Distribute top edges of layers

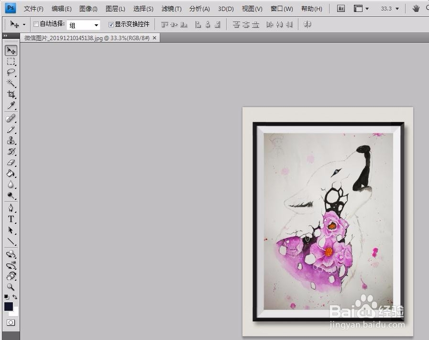(x=236, y=24)
